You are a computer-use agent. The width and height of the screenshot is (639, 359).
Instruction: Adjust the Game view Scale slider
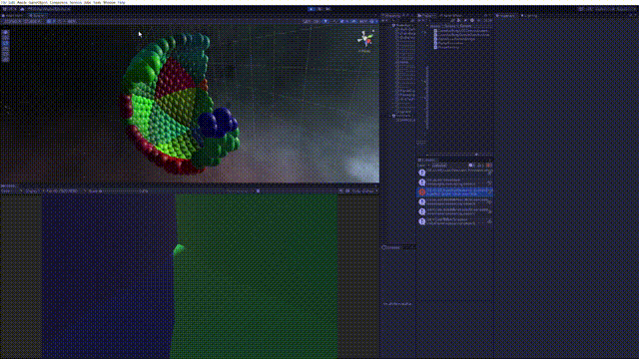point(120,190)
